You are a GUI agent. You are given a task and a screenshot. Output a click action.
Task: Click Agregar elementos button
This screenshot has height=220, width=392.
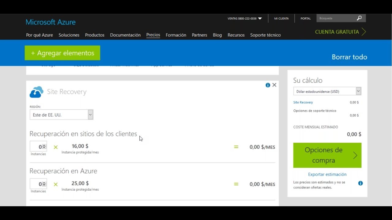point(62,53)
